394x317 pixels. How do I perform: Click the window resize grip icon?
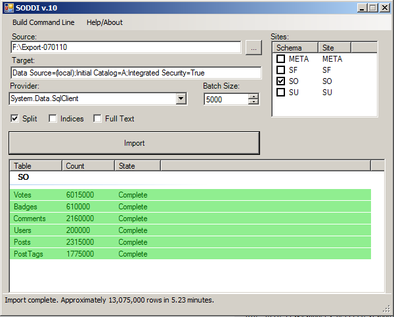point(387,308)
